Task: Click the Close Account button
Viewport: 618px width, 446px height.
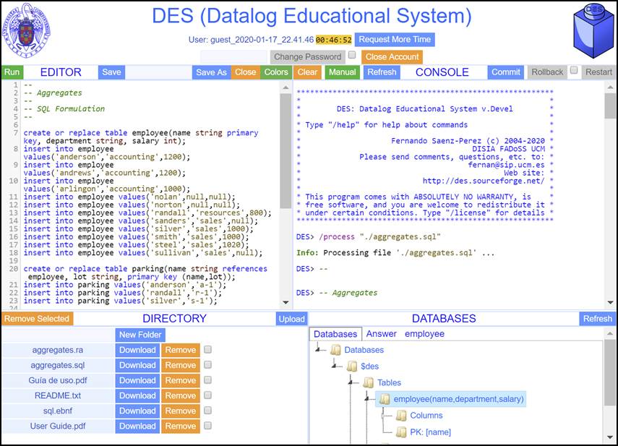Action: tap(392, 56)
